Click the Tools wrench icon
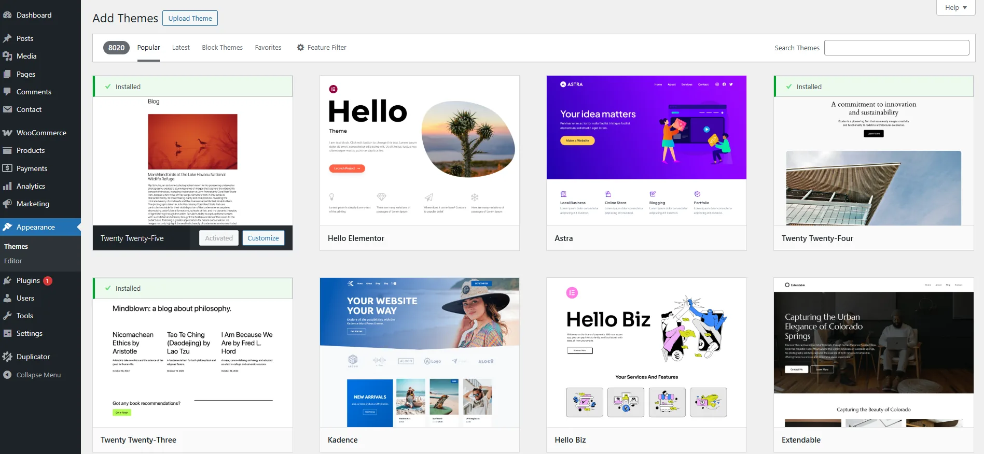The image size is (984, 454). click(7, 316)
